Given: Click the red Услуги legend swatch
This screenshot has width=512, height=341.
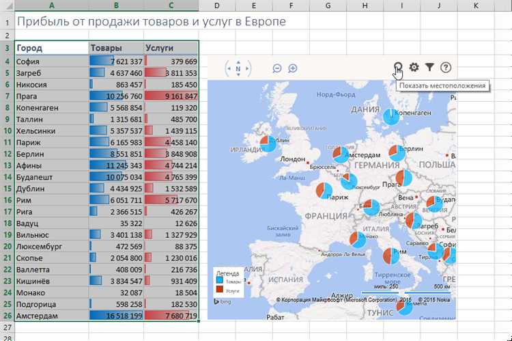Looking at the screenshot, I should [x=219, y=289].
